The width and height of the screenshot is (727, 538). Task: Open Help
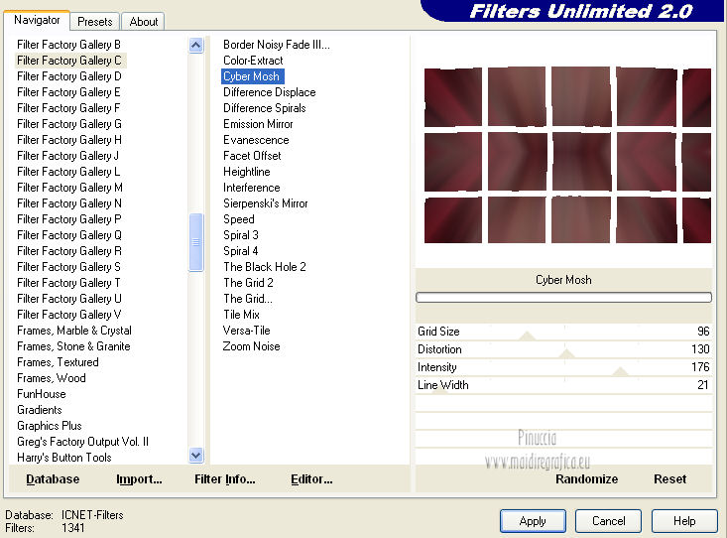pyautogui.click(x=684, y=521)
